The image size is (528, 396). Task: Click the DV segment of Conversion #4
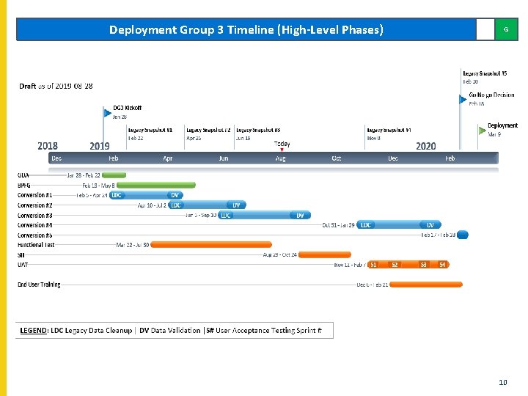point(430,225)
